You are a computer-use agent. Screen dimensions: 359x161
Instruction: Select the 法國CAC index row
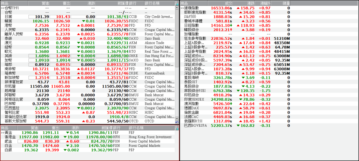(x=235, y=117)
